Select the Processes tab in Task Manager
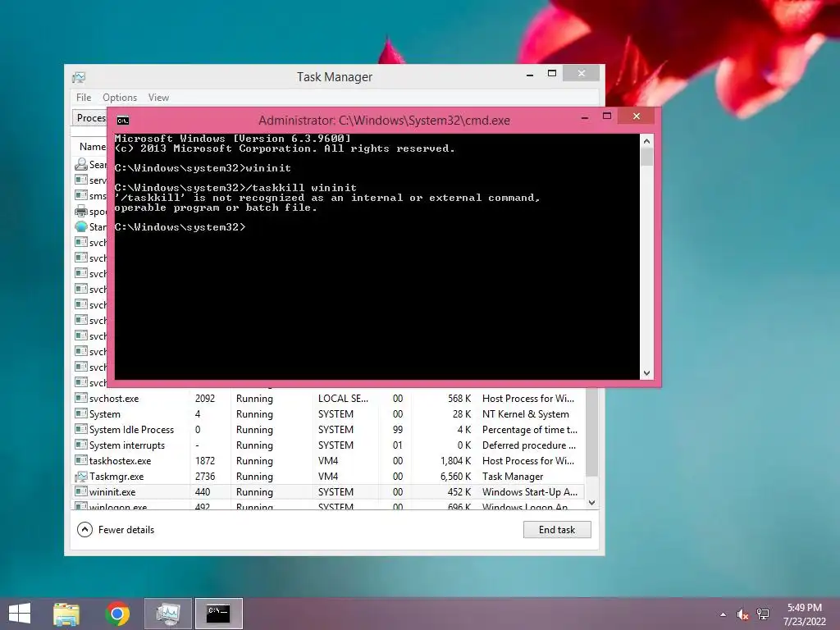 [90, 118]
